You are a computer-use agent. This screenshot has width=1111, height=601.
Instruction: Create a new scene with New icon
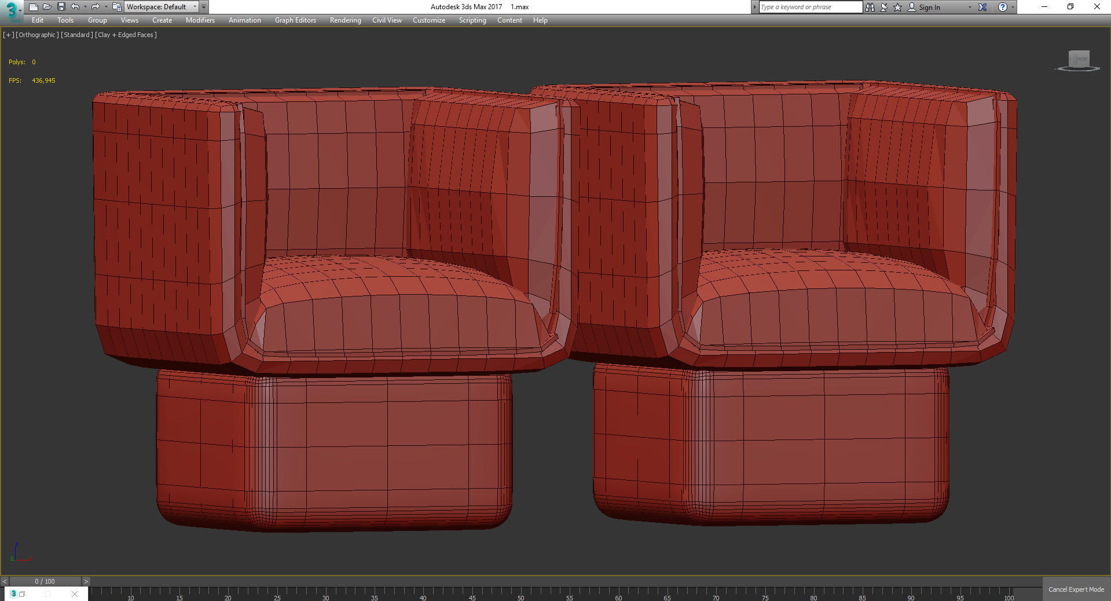[x=33, y=7]
